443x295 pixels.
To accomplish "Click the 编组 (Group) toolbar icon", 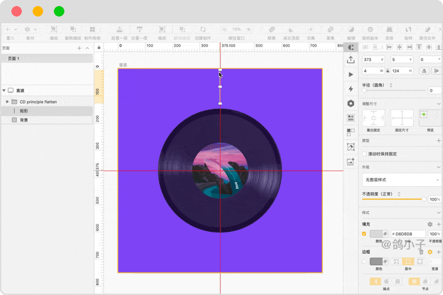I will [54, 29].
